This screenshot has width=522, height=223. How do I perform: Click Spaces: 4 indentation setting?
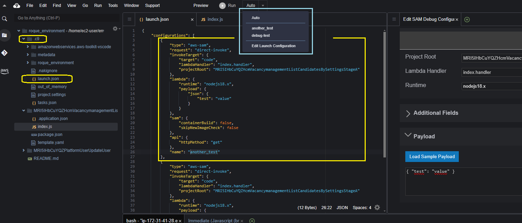coord(362,208)
